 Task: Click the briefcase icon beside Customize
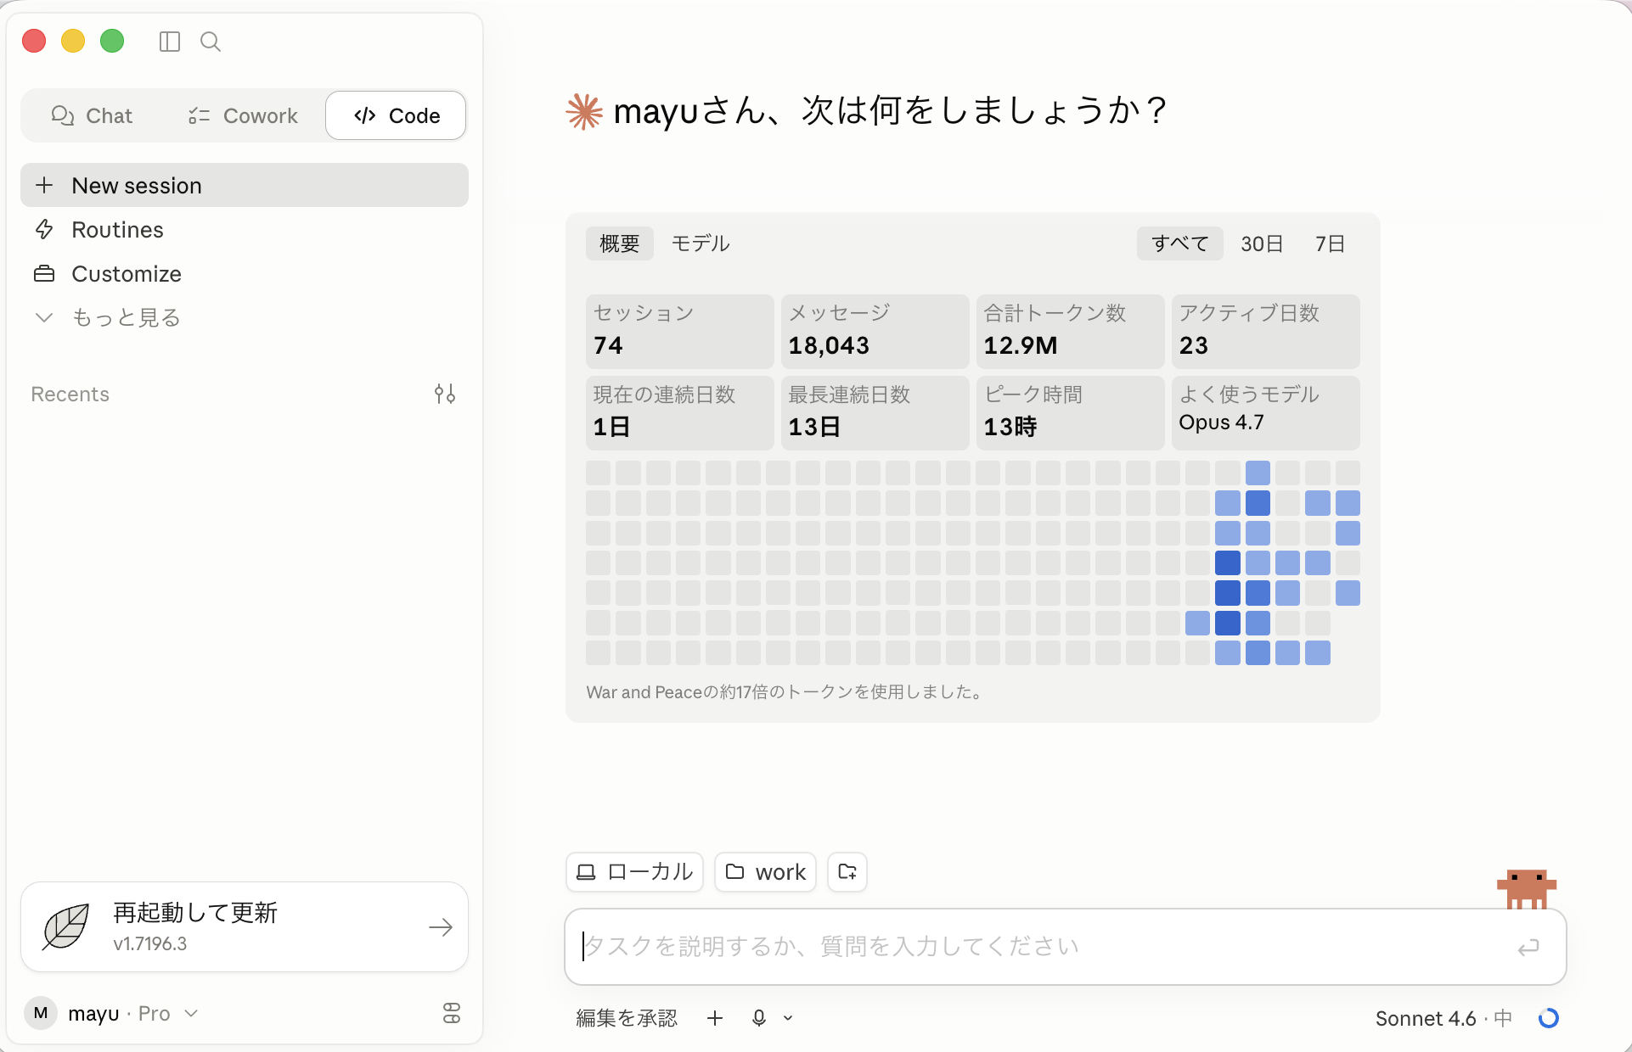(x=44, y=273)
